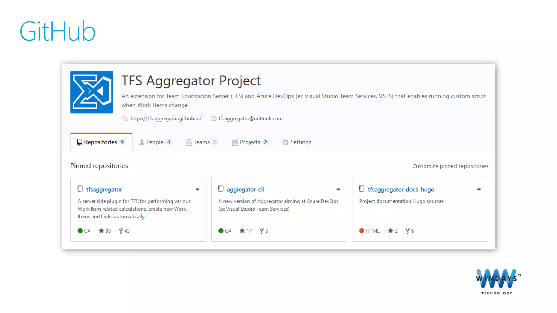Click the Teams count badge 1

coord(215,142)
